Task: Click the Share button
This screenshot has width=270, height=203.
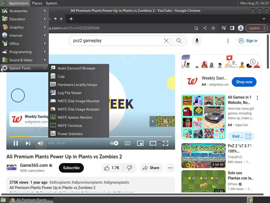Action: [151, 168]
